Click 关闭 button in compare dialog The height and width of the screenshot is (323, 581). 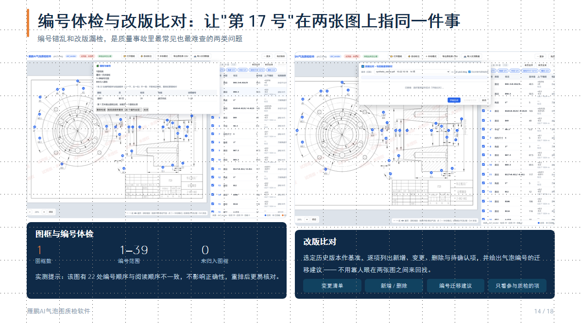tap(483, 100)
